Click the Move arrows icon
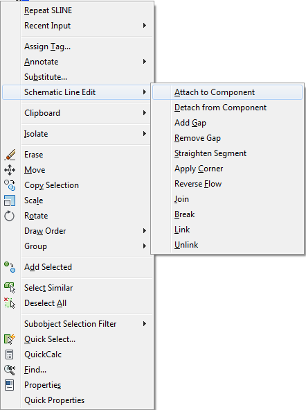Image resolution: width=306 pixels, height=410 pixels. tap(10, 170)
